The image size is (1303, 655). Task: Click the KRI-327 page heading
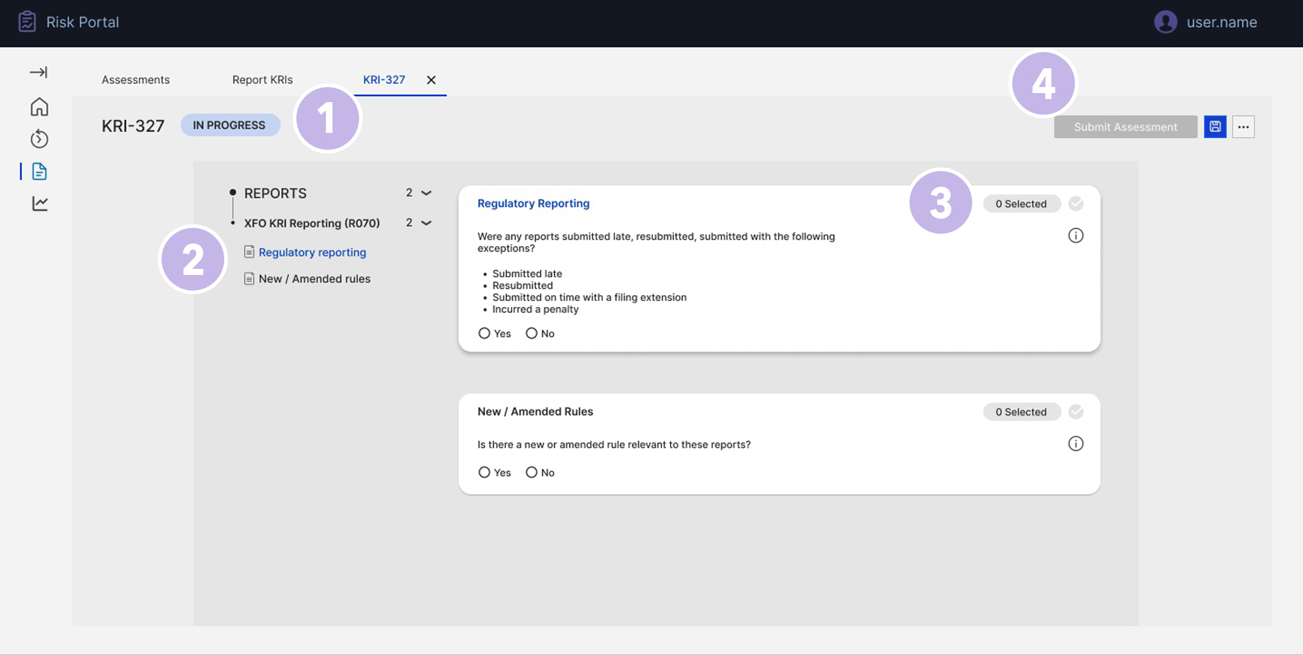click(x=133, y=126)
